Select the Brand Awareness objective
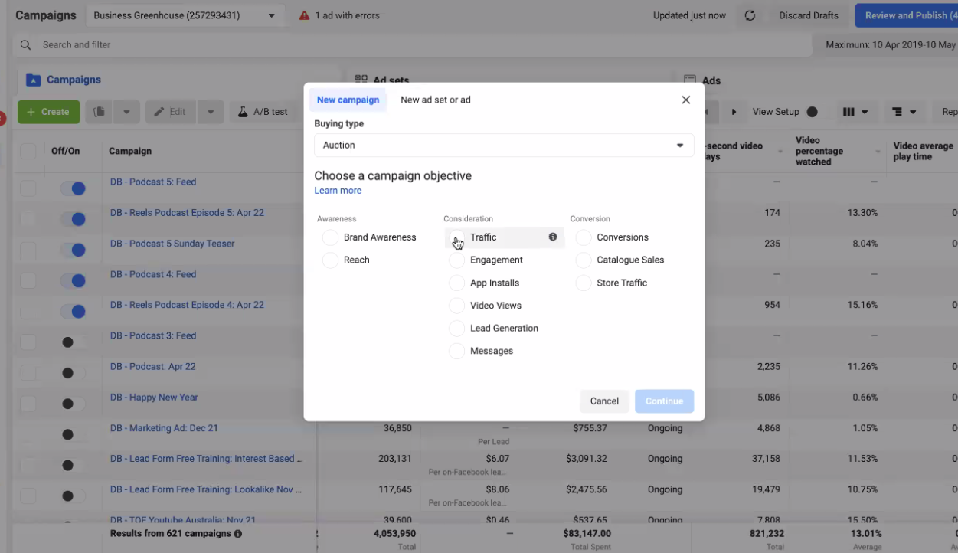The image size is (958, 553). [331, 237]
